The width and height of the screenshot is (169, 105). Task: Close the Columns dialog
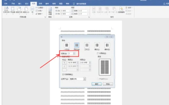[x=111, y=37]
